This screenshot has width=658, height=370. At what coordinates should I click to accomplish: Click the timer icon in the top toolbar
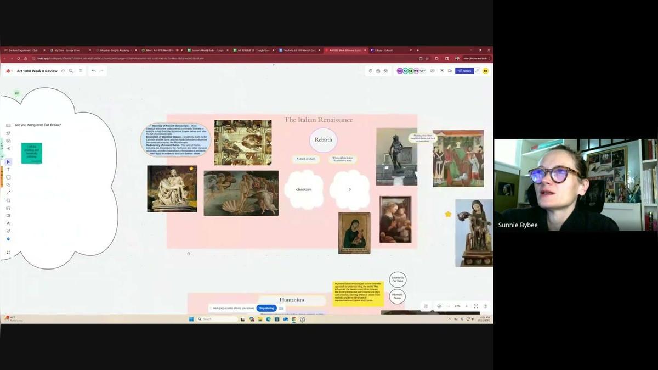coord(371,71)
